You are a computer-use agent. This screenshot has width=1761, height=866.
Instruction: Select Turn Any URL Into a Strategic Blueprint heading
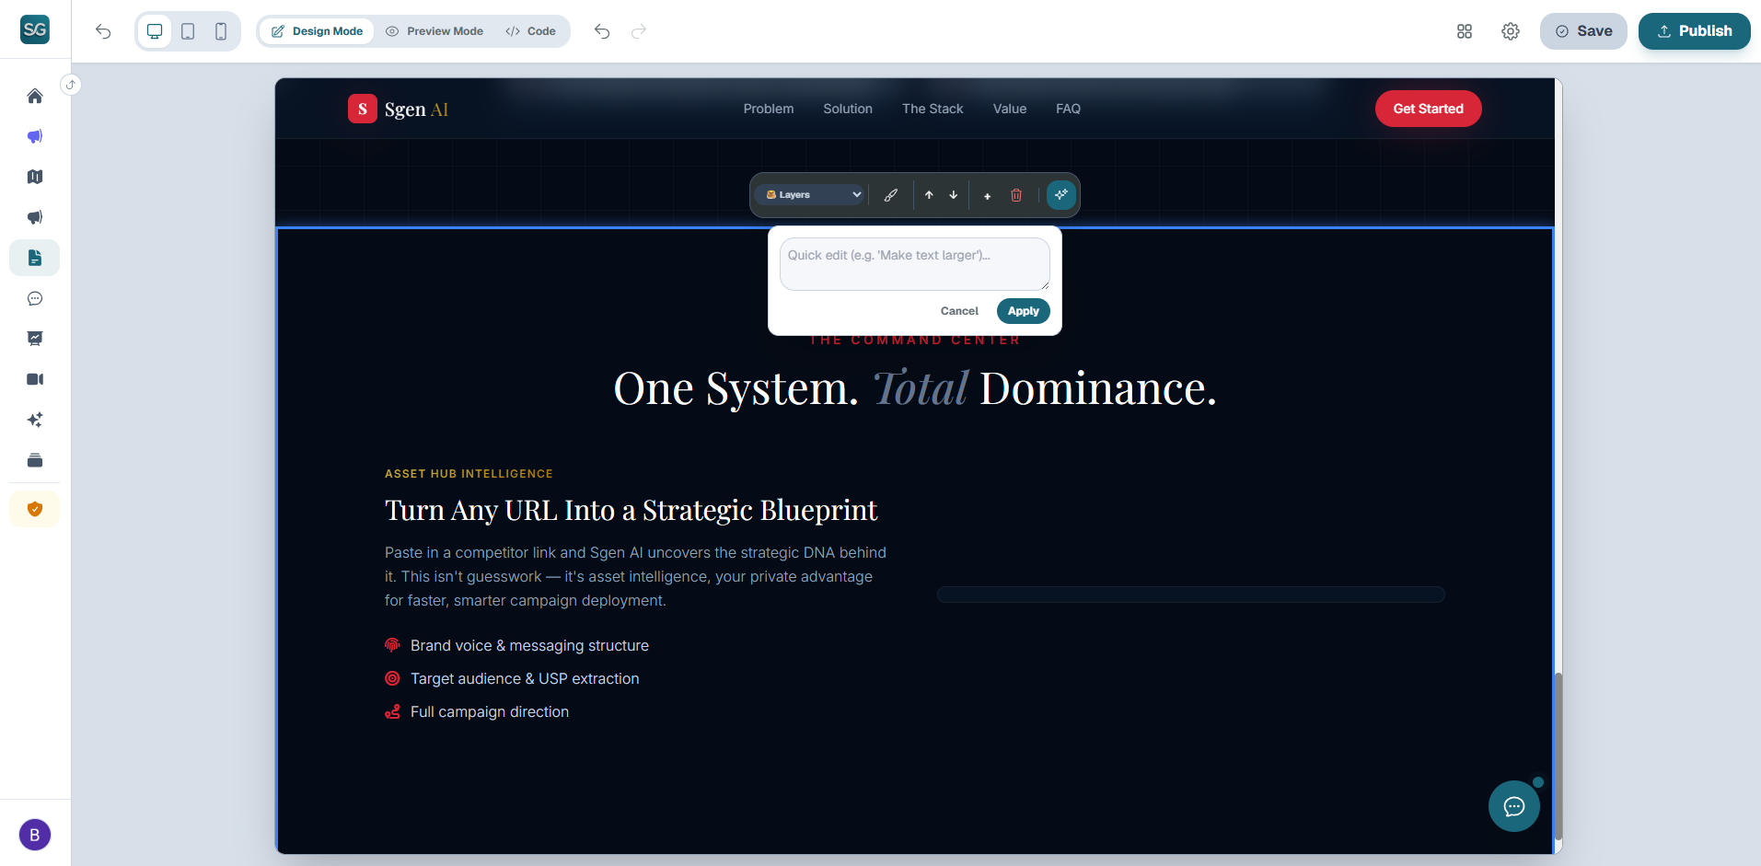point(631,510)
